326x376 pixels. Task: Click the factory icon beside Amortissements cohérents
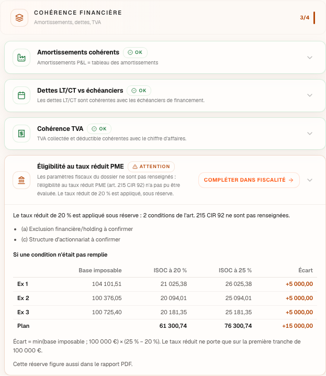(x=21, y=58)
